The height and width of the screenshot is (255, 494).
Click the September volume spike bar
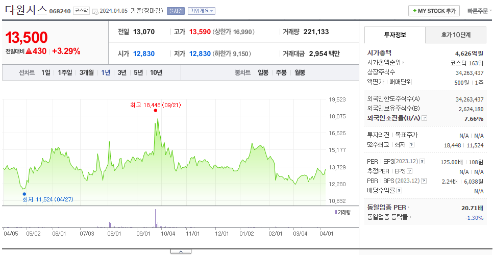tap(155, 218)
